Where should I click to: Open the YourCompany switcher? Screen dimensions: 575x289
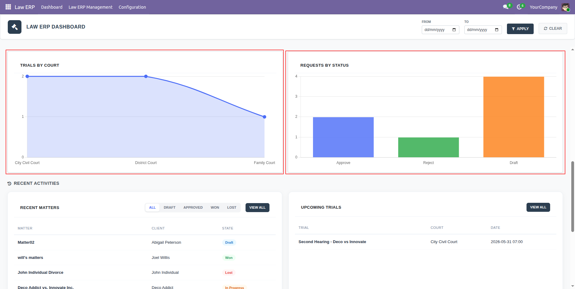[x=543, y=7]
